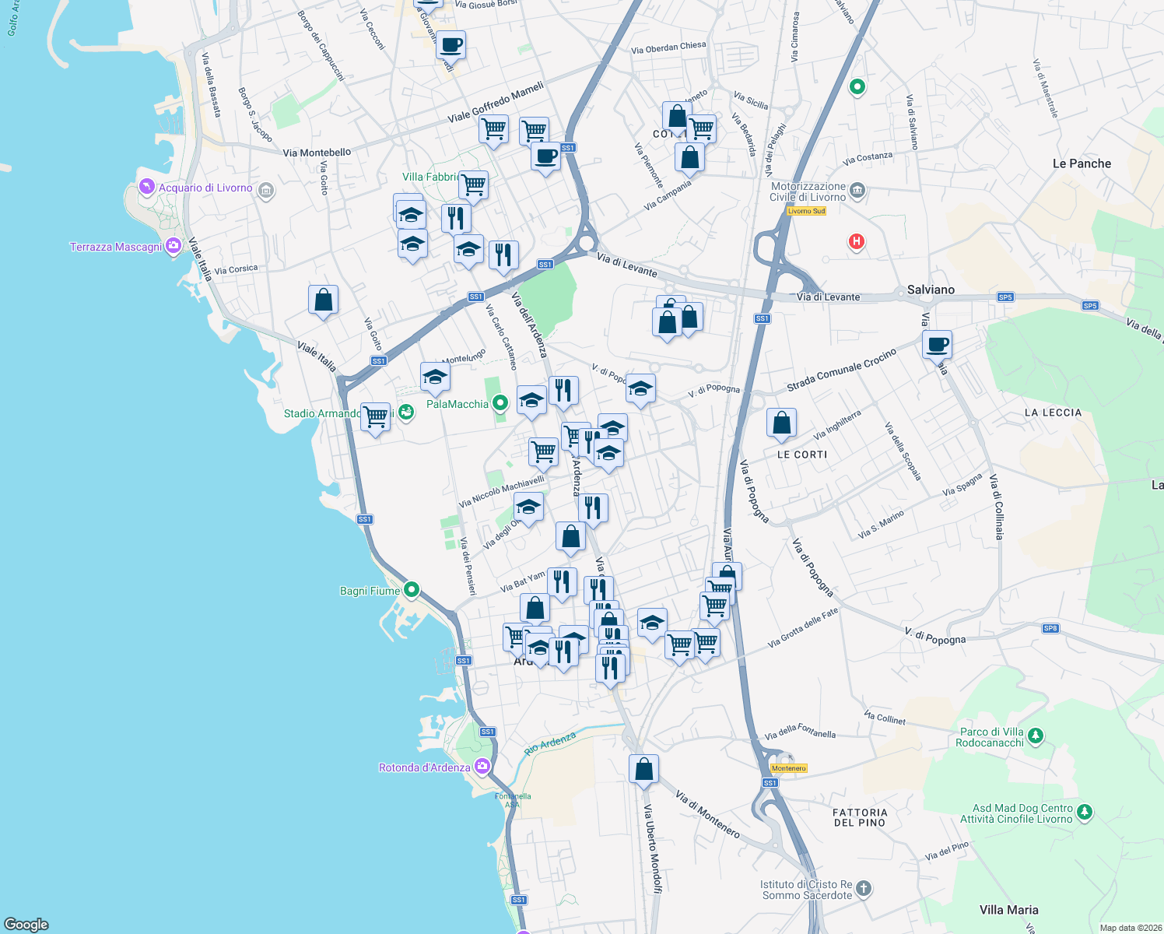Viewport: 1164px width, 934px height.
Task: Click the coffee cup marker near Via Giosuè Borsi
Action: point(450,44)
